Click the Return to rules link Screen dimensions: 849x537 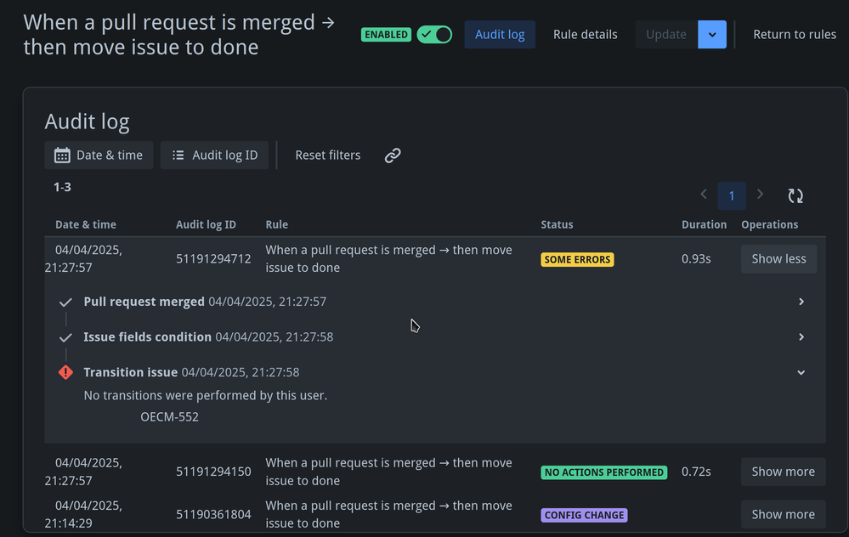794,34
